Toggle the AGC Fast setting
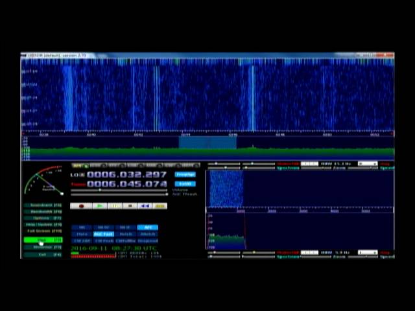Screen dimensions: 415x311 [104, 234]
